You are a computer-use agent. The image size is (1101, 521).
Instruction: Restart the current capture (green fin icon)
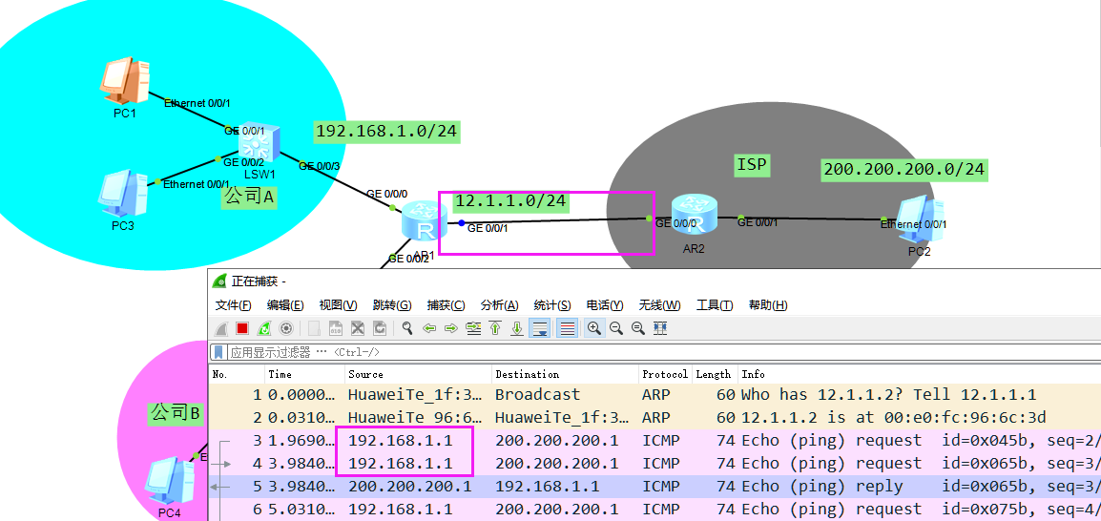point(264,328)
